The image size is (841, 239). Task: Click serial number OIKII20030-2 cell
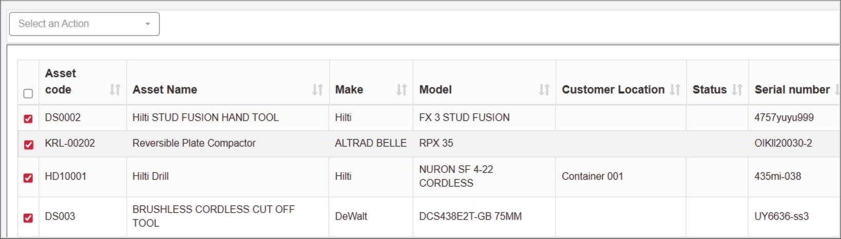783,143
